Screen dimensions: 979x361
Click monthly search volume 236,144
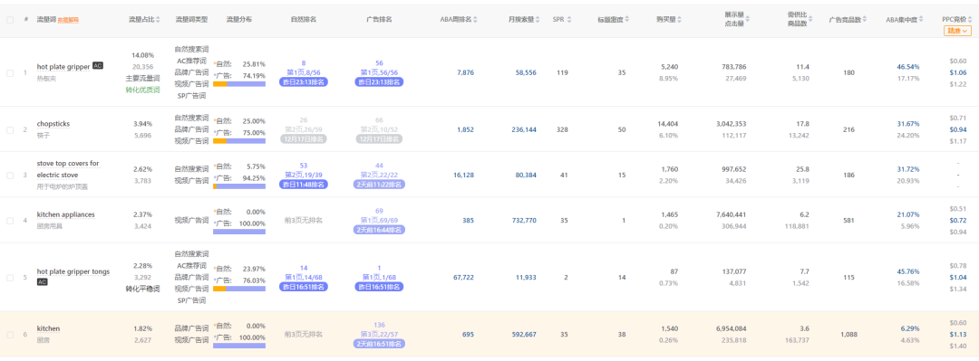524,129
